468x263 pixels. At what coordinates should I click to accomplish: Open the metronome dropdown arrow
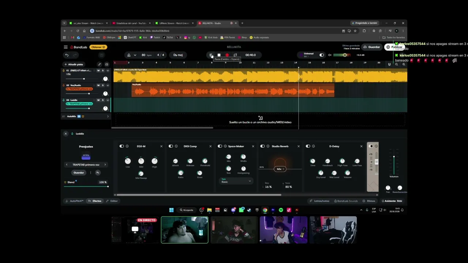(x=135, y=55)
